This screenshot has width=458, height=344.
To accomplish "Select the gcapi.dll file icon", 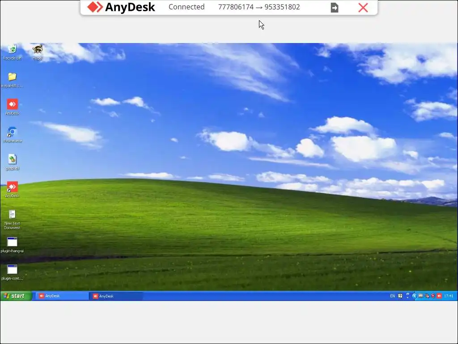I will (12, 162).
